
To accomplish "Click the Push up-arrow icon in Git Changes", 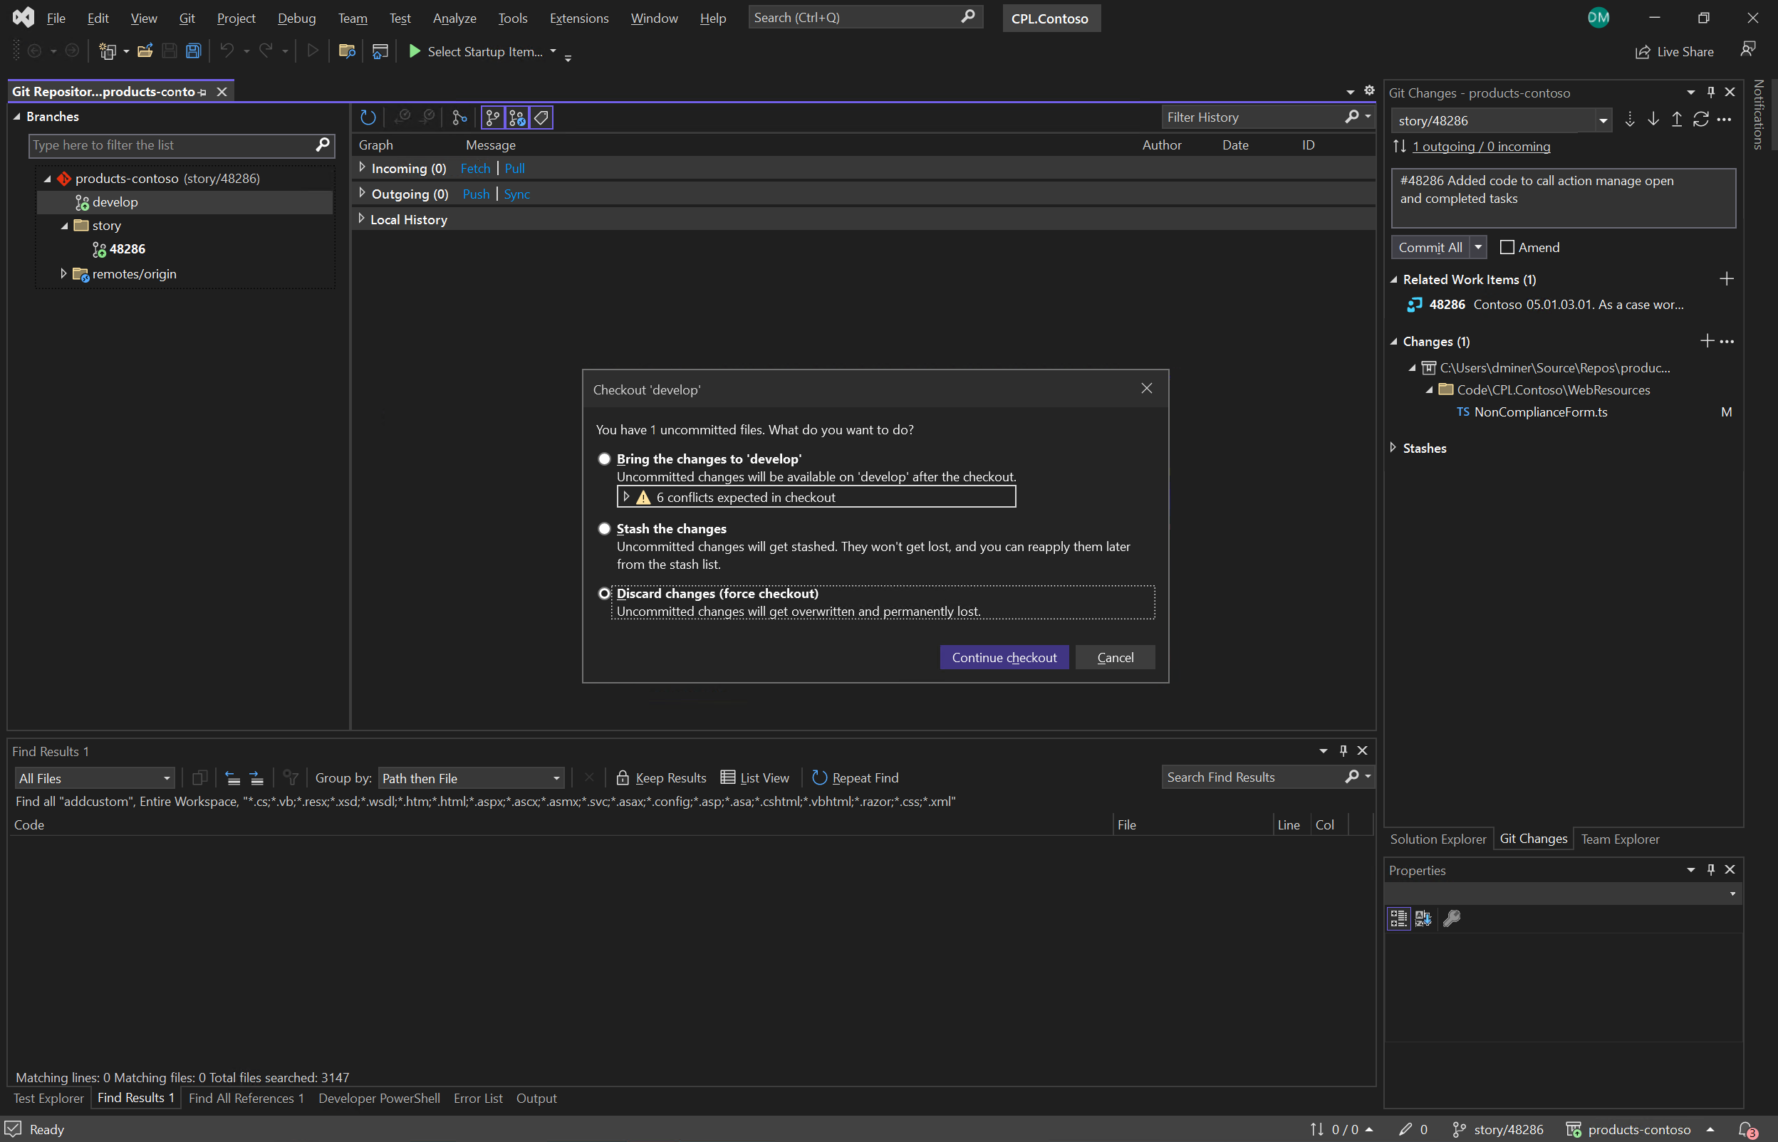I will (1676, 120).
